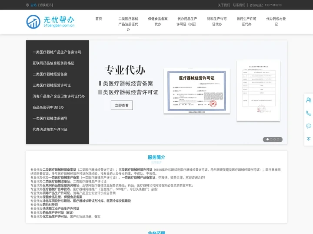This screenshot has width=313, height=234.
Task: Click the back-to-top arrow icon
Action: [309, 139]
